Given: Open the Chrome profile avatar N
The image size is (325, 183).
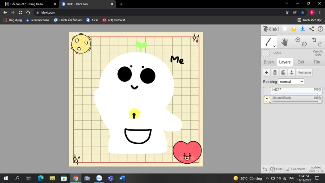Looking at the screenshot, I should coord(312,12).
